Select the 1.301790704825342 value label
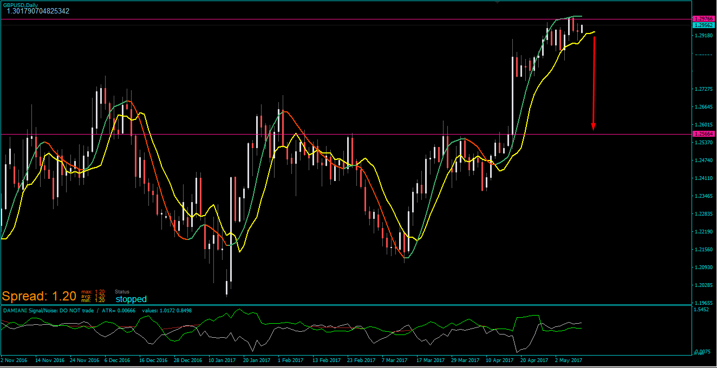The height and width of the screenshot is (368, 717). pos(38,11)
